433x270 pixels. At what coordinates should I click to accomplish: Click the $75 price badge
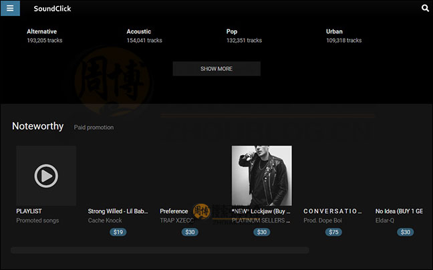[333, 232]
